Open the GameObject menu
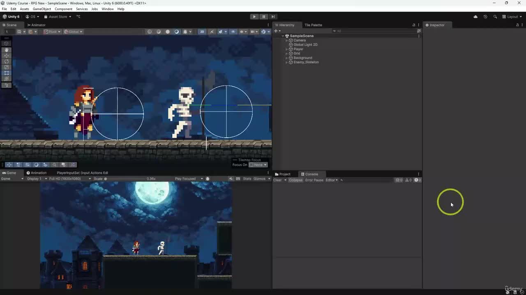This screenshot has height=295, width=526. point(42,9)
